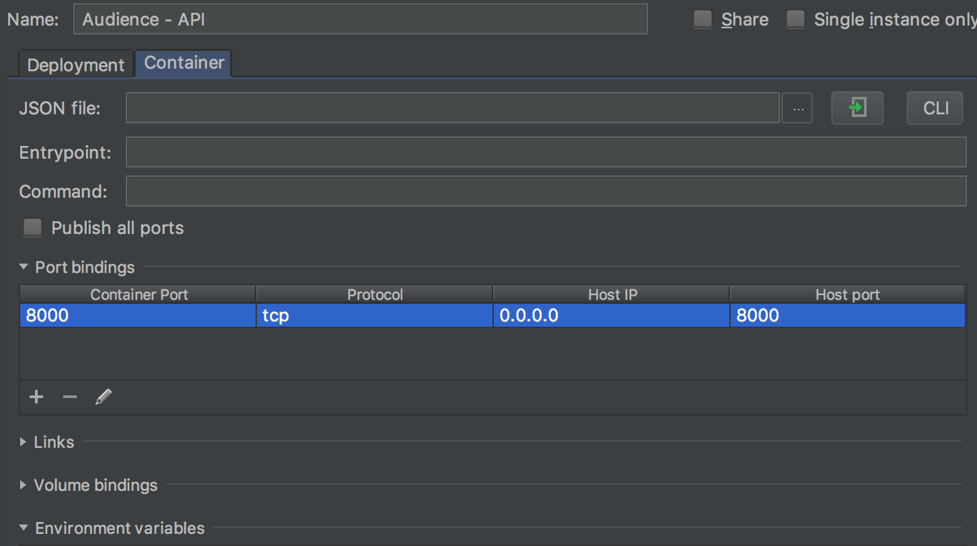Collapse the Environment variables section
This screenshot has width=977, height=546.
24,529
